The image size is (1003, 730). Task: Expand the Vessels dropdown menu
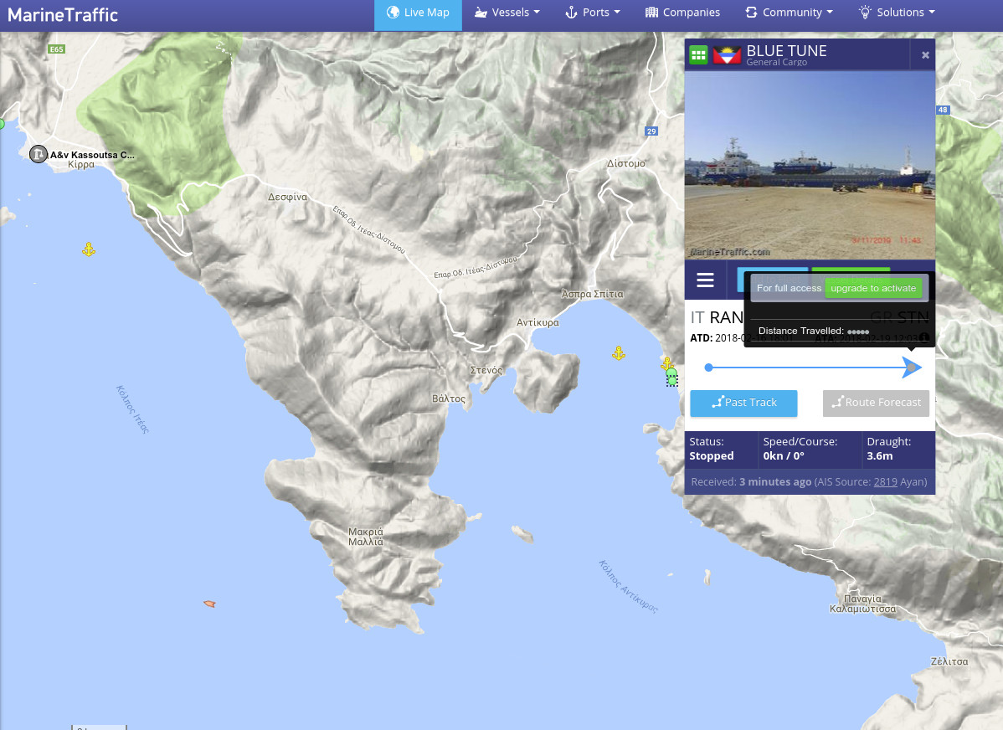click(507, 13)
